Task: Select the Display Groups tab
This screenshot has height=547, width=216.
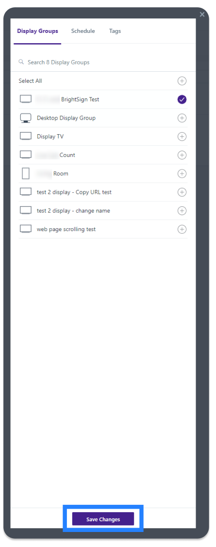Action: pyautogui.click(x=38, y=31)
